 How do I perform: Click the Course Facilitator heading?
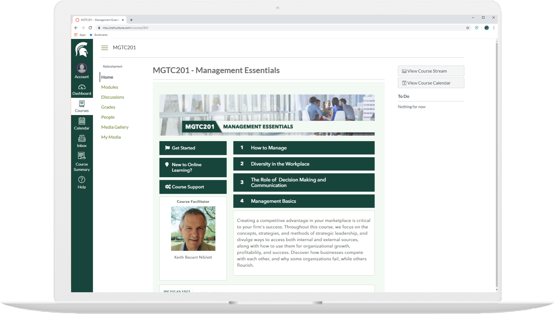click(193, 201)
